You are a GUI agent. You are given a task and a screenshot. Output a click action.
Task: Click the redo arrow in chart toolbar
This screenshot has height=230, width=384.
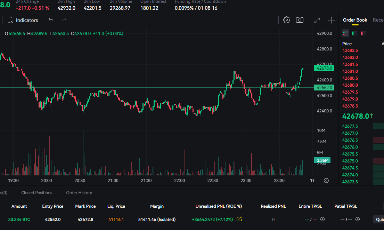click(x=64, y=20)
